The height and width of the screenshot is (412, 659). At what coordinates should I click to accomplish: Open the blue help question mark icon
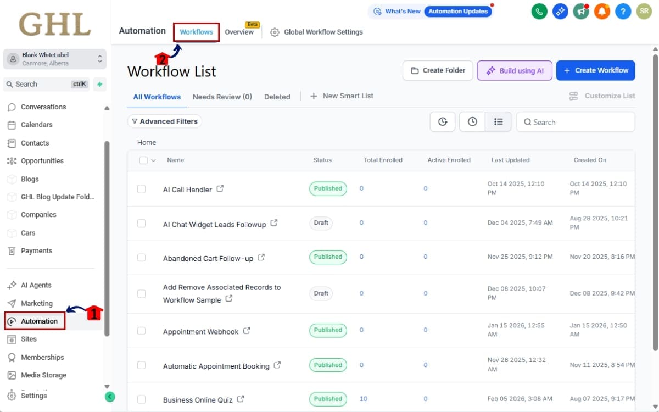click(x=623, y=11)
